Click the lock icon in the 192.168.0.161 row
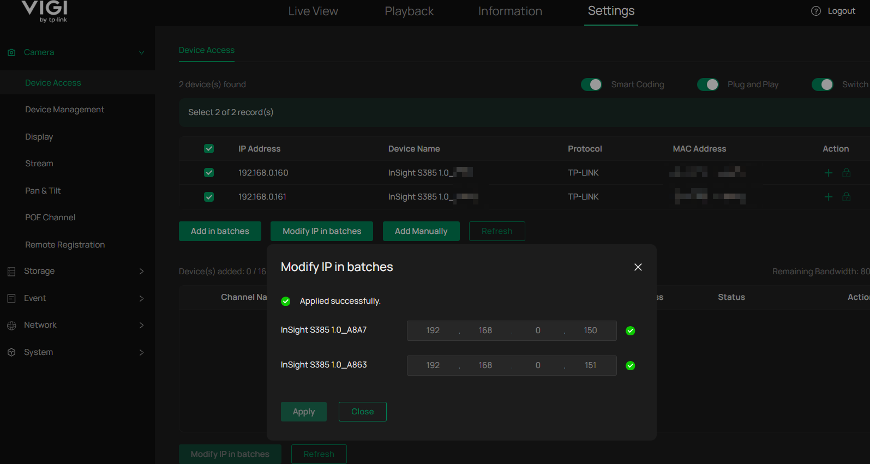This screenshot has height=464, width=870. tap(847, 197)
